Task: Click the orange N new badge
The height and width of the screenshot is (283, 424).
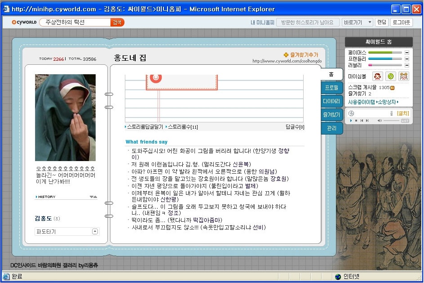Action: pos(393,88)
